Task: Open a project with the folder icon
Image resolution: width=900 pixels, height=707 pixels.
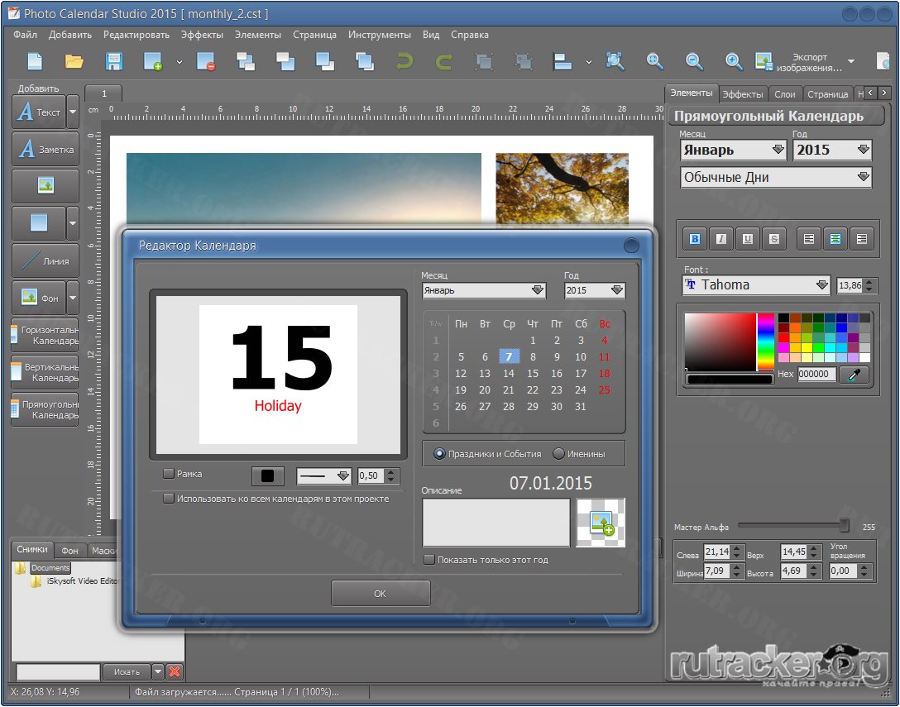Action: 74,61
